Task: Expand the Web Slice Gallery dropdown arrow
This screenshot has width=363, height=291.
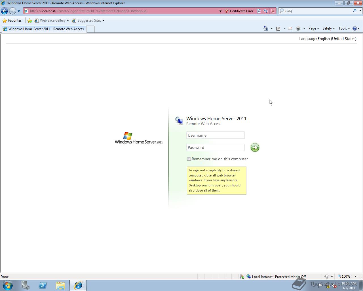Action: coord(68,20)
